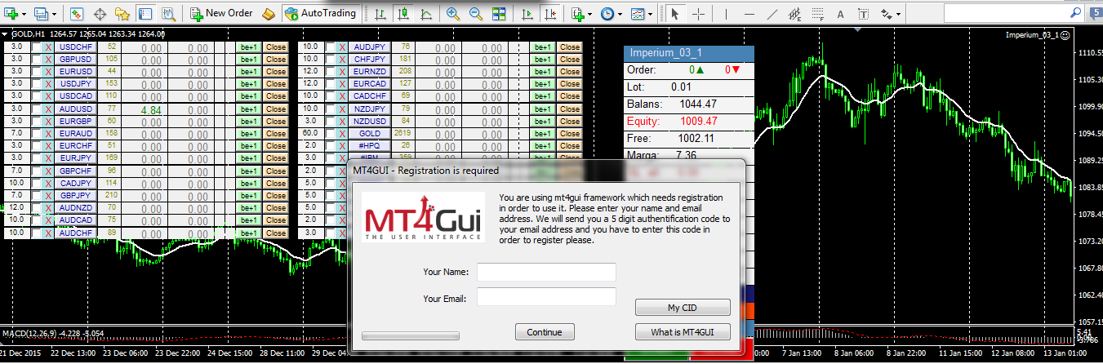
Task: Tile chart windows icon
Action: click(499, 14)
